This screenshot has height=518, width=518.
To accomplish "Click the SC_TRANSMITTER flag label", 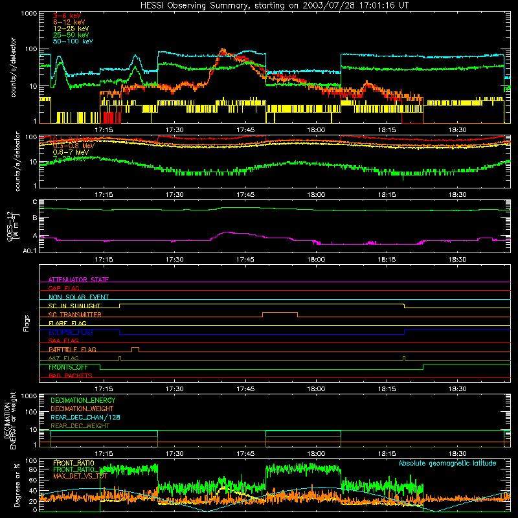I will point(75,315).
